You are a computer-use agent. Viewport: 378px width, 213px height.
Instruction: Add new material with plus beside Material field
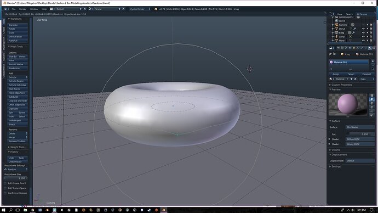tap(352, 79)
